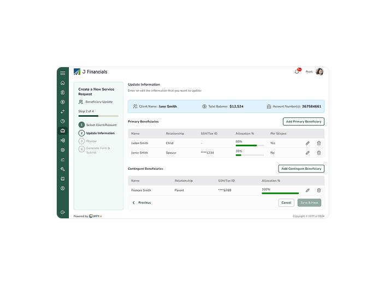Edit Frances Smith's beneficiary row
Image resolution: width=385 pixels, height=286 pixels.
307,190
